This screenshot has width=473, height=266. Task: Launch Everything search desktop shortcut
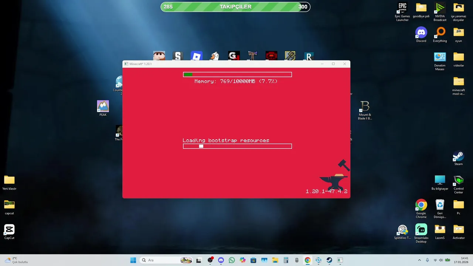click(440, 35)
